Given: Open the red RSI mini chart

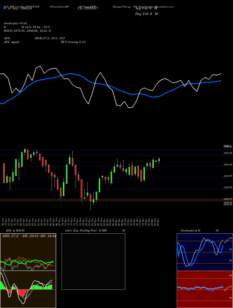Looking at the screenshot, I should click(x=205, y=289).
